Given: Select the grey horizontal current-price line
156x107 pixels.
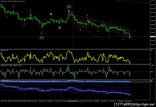Looking at the screenshot, I should point(75,37).
